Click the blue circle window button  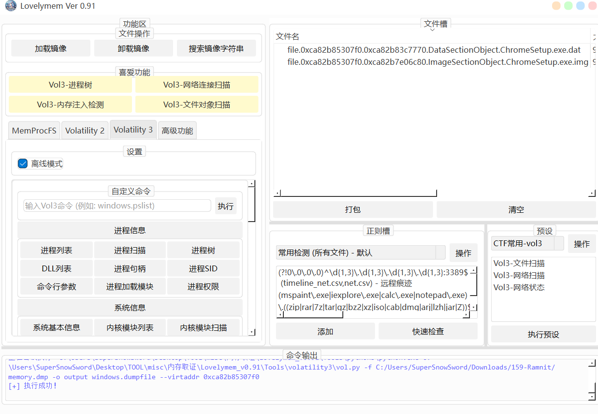click(x=580, y=6)
